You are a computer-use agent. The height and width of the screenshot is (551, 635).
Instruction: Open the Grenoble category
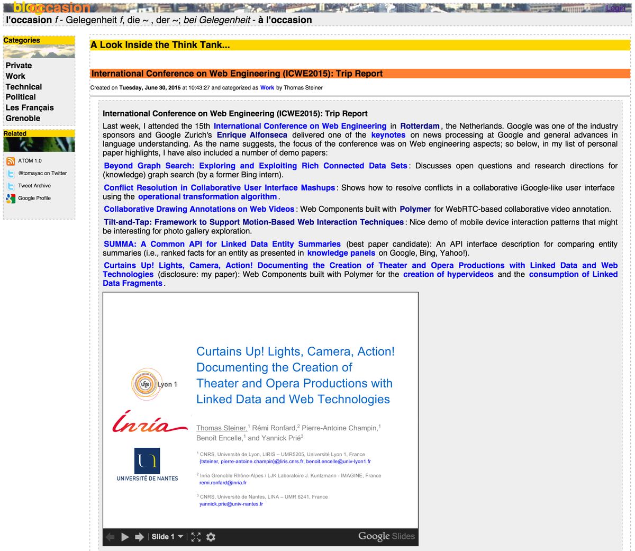pos(23,118)
